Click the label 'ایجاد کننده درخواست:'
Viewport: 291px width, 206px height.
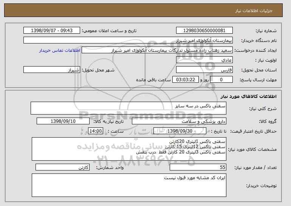(x=255, y=51)
